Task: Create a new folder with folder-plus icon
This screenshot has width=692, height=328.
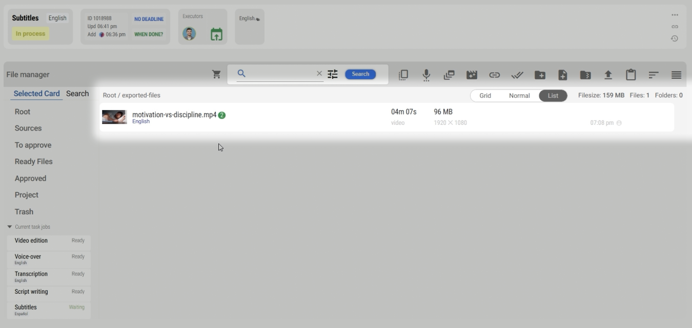Action: pos(540,75)
